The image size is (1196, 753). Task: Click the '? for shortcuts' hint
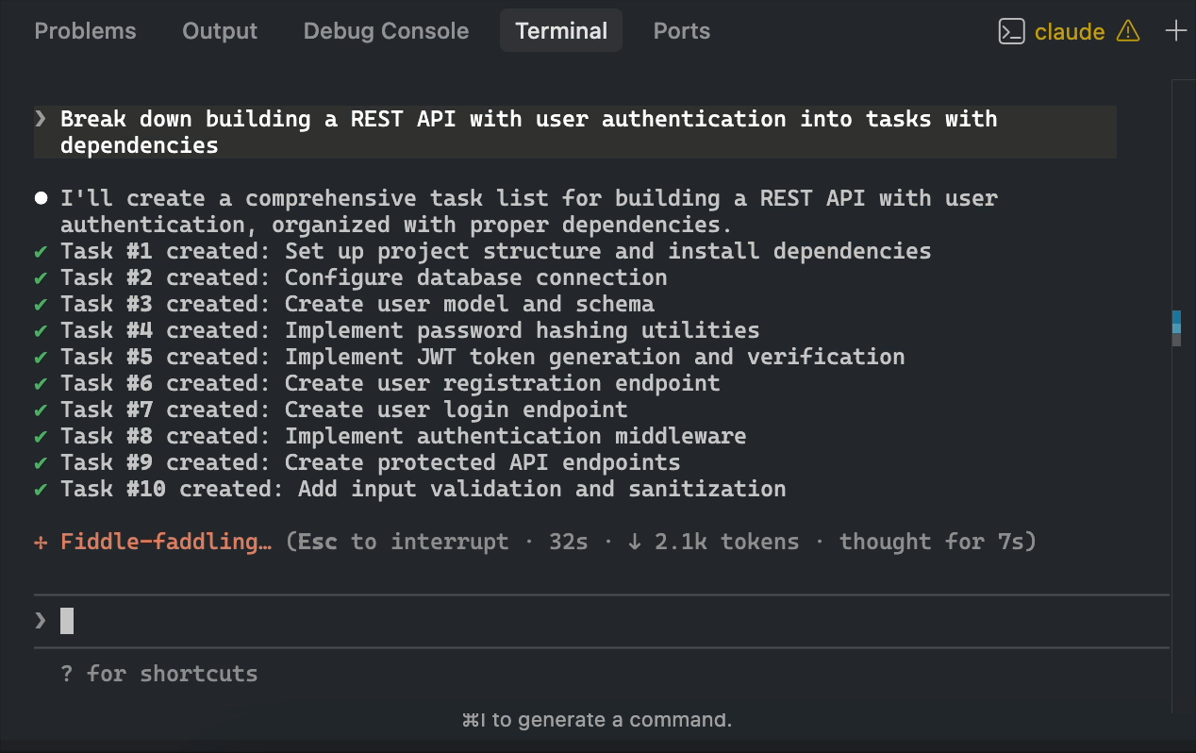[x=158, y=674]
